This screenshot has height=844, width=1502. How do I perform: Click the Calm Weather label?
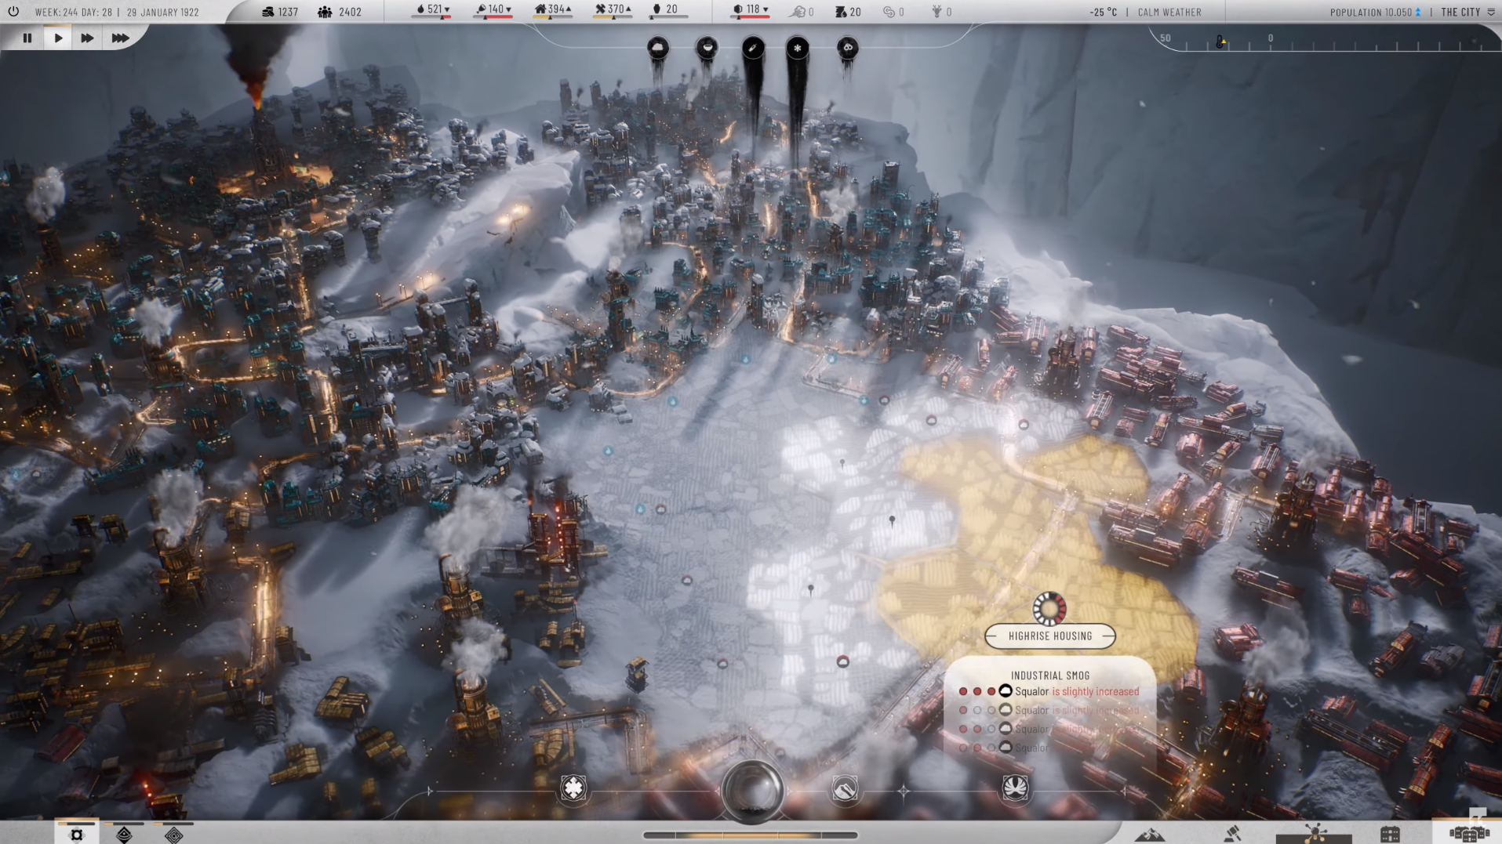tap(1169, 13)
